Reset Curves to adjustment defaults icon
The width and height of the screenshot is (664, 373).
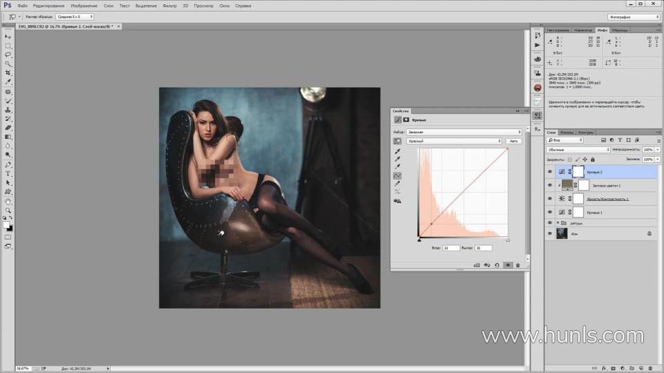[x=497, y=265]
